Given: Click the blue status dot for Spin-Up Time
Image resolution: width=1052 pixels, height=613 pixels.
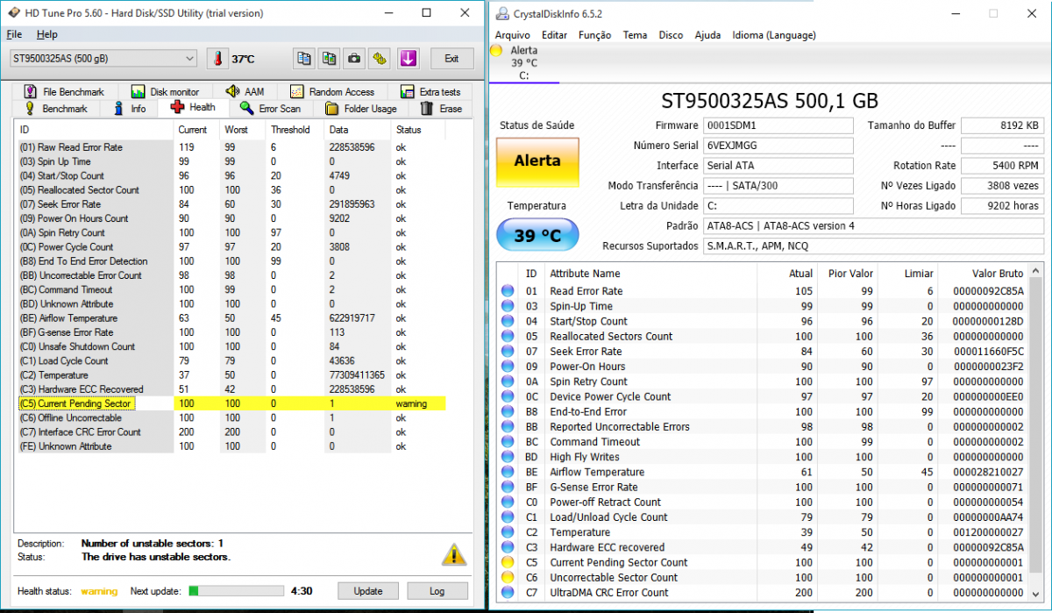Looking at the screenshot, I should coord(508,306).
